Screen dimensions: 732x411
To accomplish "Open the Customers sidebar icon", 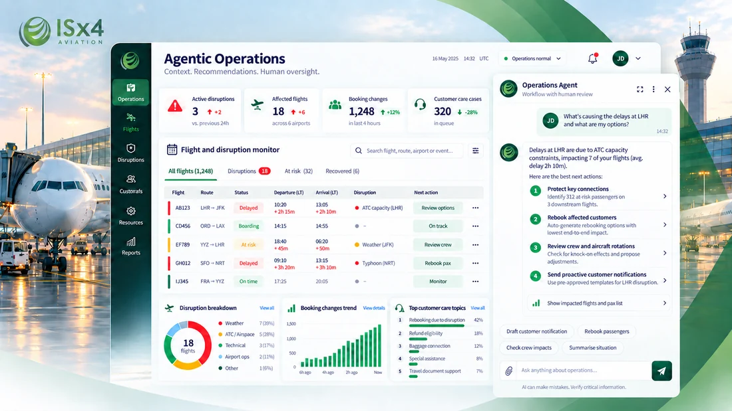I will (130, 179).
